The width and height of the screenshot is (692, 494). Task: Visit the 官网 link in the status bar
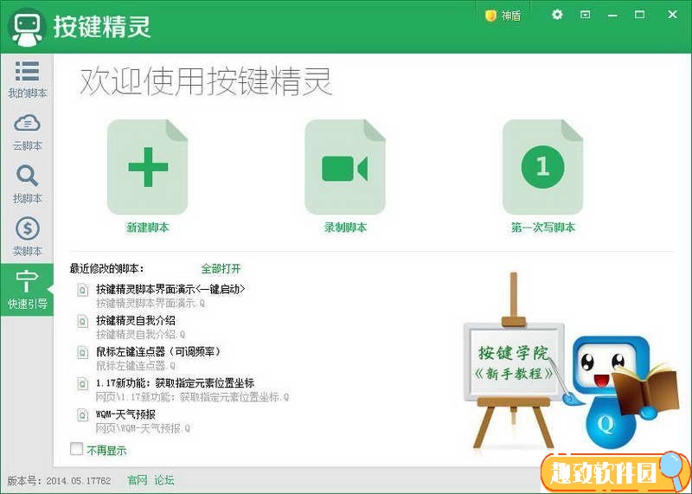pyautogui.click(x=138, y=480)
